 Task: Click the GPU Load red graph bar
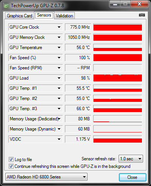coord(118,78)
